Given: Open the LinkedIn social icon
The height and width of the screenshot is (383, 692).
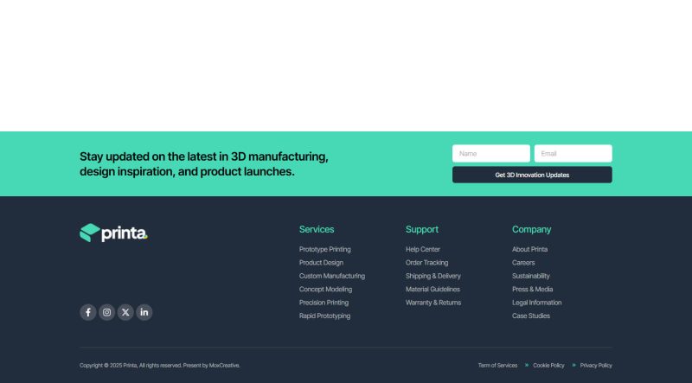Looking at the screenshot, I should (144, 312).
